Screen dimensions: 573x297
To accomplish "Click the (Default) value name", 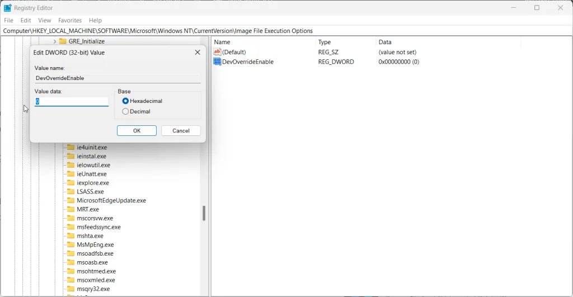I will click(x=234, y=52).
